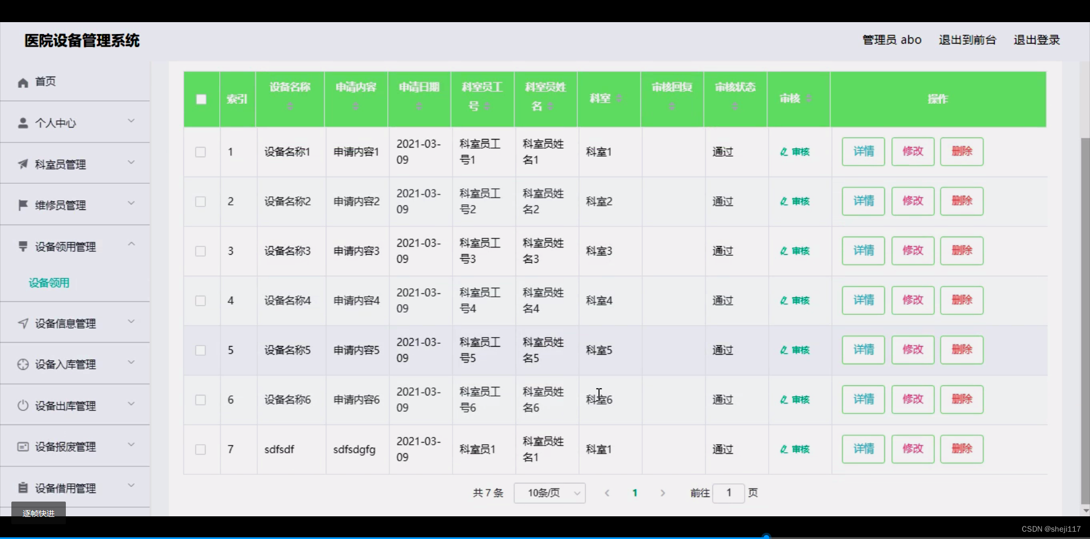Viewport: 1090px width, 539px height.
Task: Open 详情 for 设备名称1
Action: pos(862,151)
